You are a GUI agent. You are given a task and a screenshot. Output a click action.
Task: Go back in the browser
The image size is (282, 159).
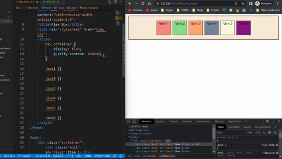tap(130, 4)
